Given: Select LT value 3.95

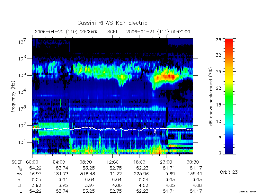Looking at the screenshot, I should pos(63,185).
